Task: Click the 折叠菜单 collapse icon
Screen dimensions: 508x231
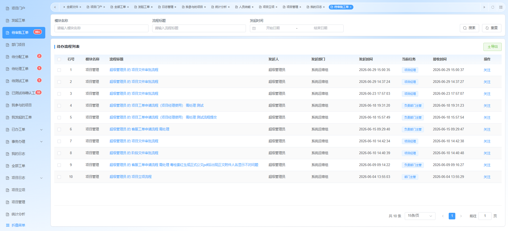Action: click(x=7, y=225)
